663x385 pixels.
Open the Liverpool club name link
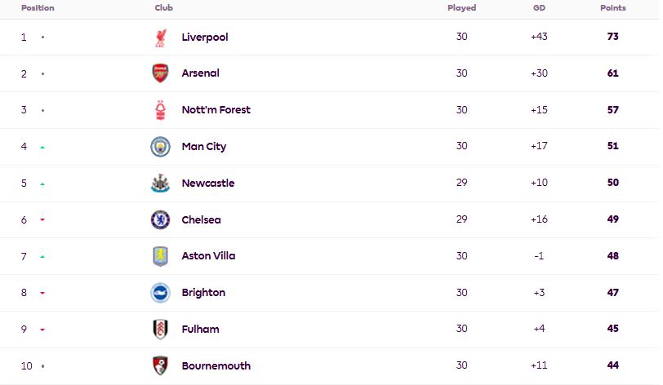click(x=205, y=38)
